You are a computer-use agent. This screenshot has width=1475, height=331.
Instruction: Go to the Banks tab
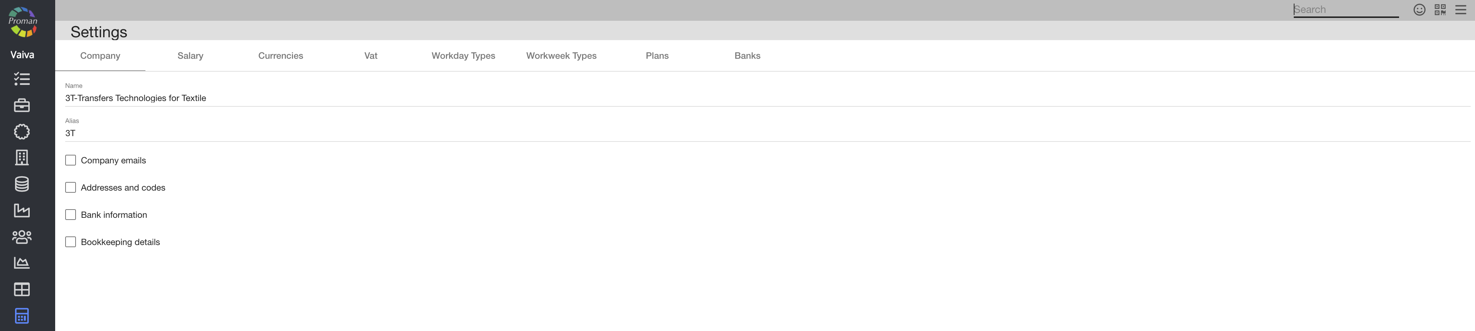[x=747, y=56]
